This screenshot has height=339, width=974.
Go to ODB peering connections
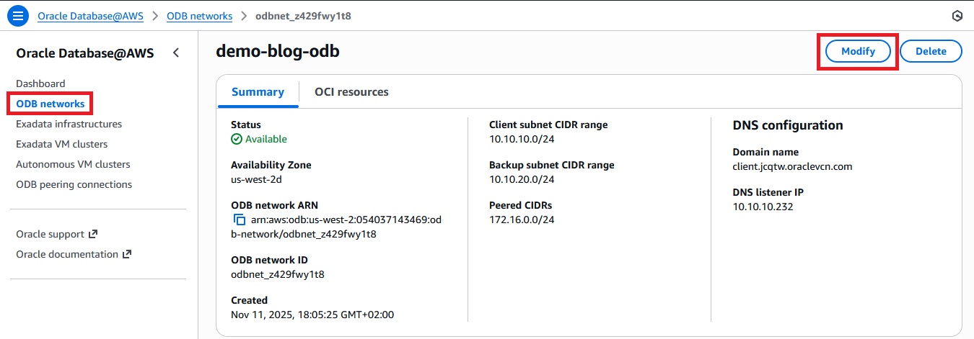coord(74,184)
